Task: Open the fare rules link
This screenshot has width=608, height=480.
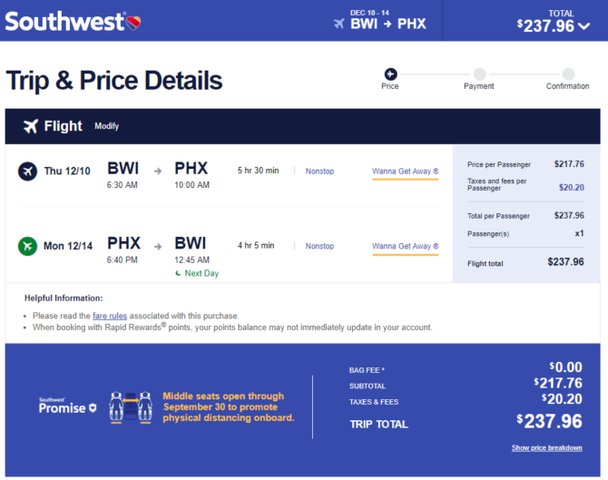Action: click(110, 316)
